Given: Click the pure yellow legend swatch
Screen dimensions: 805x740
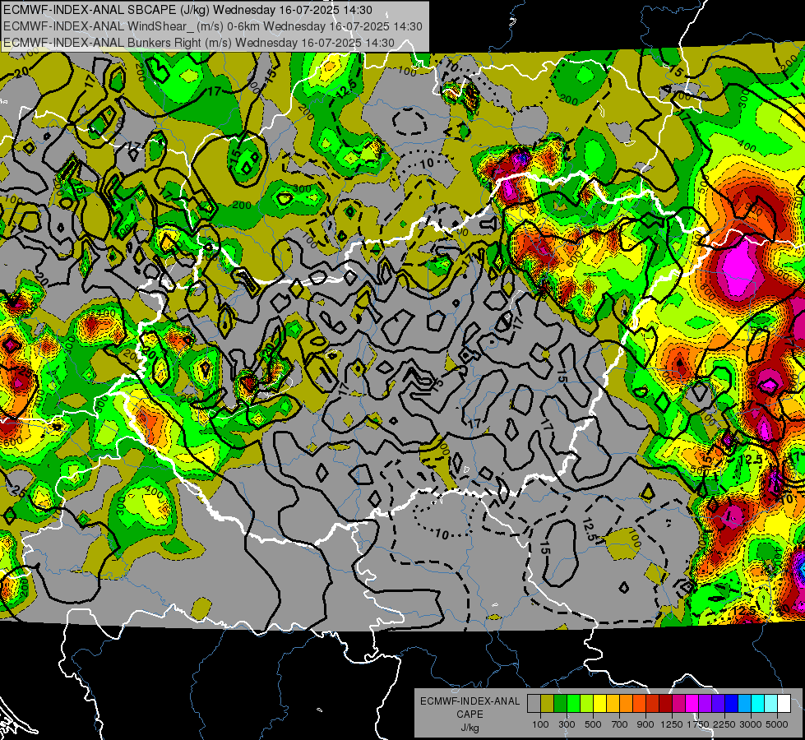Looking at the screenshot, I should (x=599, y=704).
